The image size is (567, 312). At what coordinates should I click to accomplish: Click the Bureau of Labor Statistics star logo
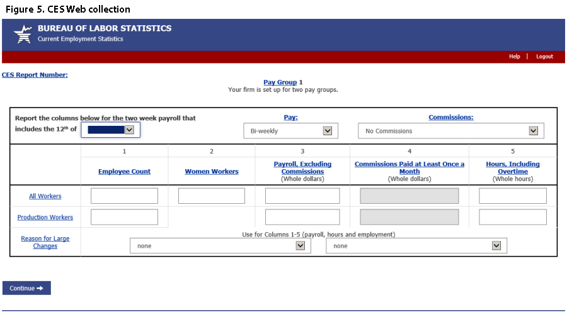click(x=23, y=35)
